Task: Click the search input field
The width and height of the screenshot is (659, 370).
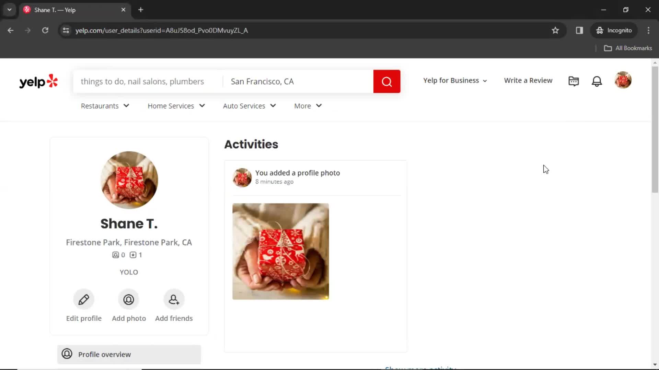Action: tap(148, 81)
